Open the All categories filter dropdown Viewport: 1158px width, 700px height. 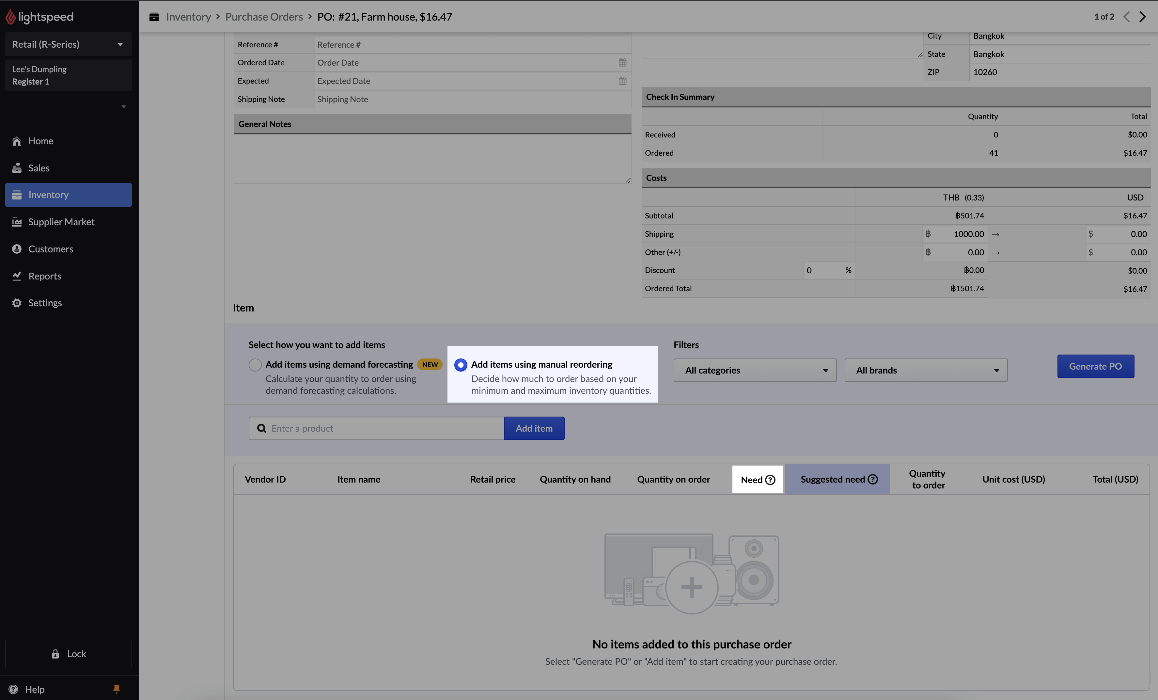click(x=754, y=370)
